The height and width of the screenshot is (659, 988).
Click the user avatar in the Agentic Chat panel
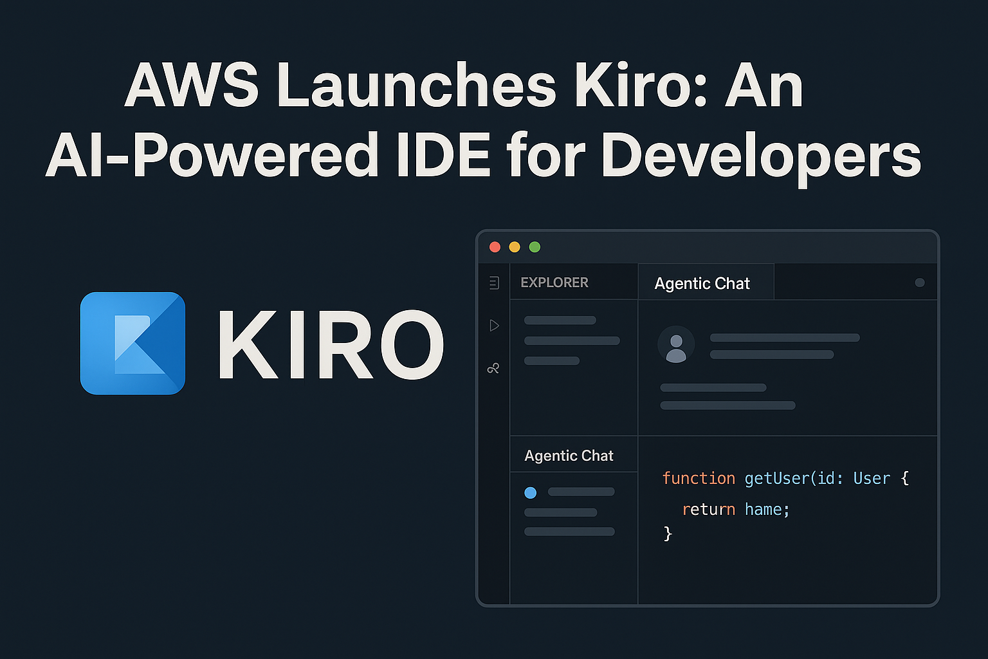pyautogui.click(x=676, y=344)
